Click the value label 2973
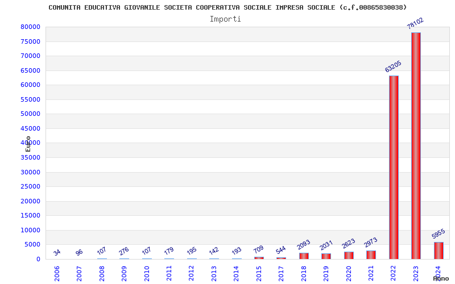This screenshot has height=284, width=455. [x=371, y=243]
